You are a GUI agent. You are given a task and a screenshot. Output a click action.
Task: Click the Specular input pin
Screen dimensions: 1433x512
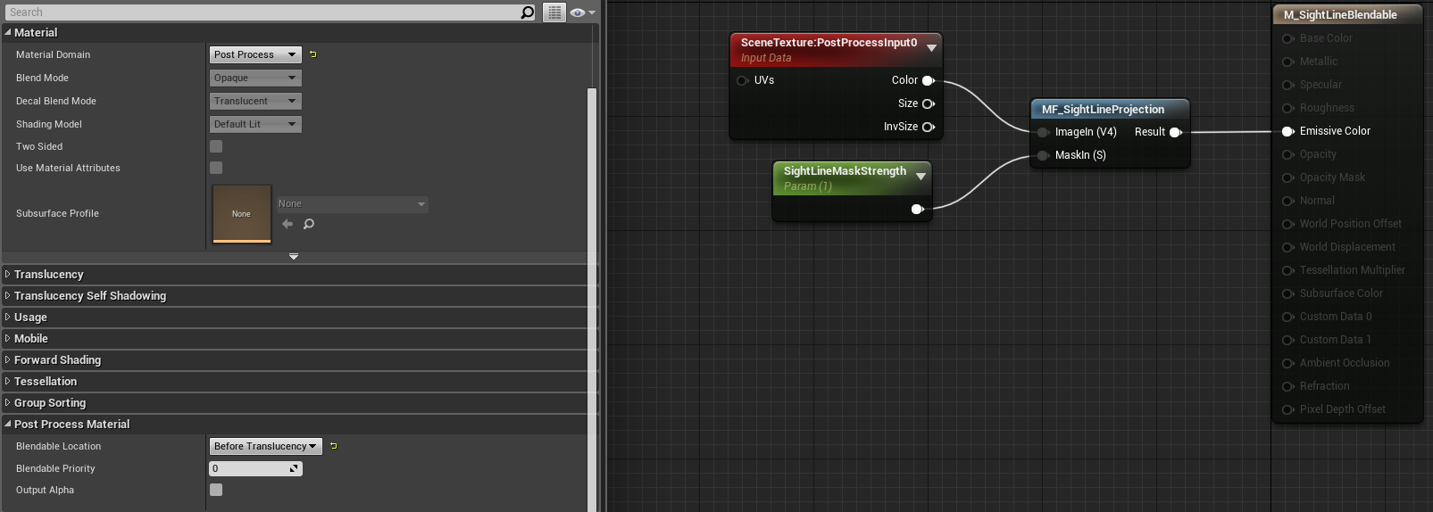(x=1287, y=85)
